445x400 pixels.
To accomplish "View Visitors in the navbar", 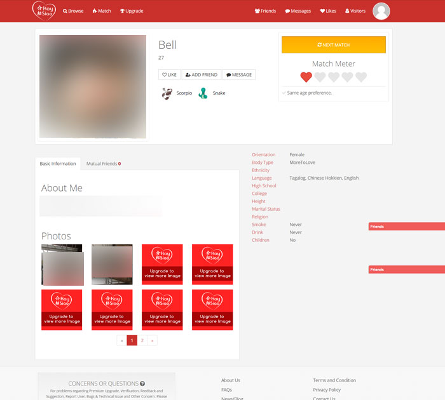I will click(x=355, y=11).
